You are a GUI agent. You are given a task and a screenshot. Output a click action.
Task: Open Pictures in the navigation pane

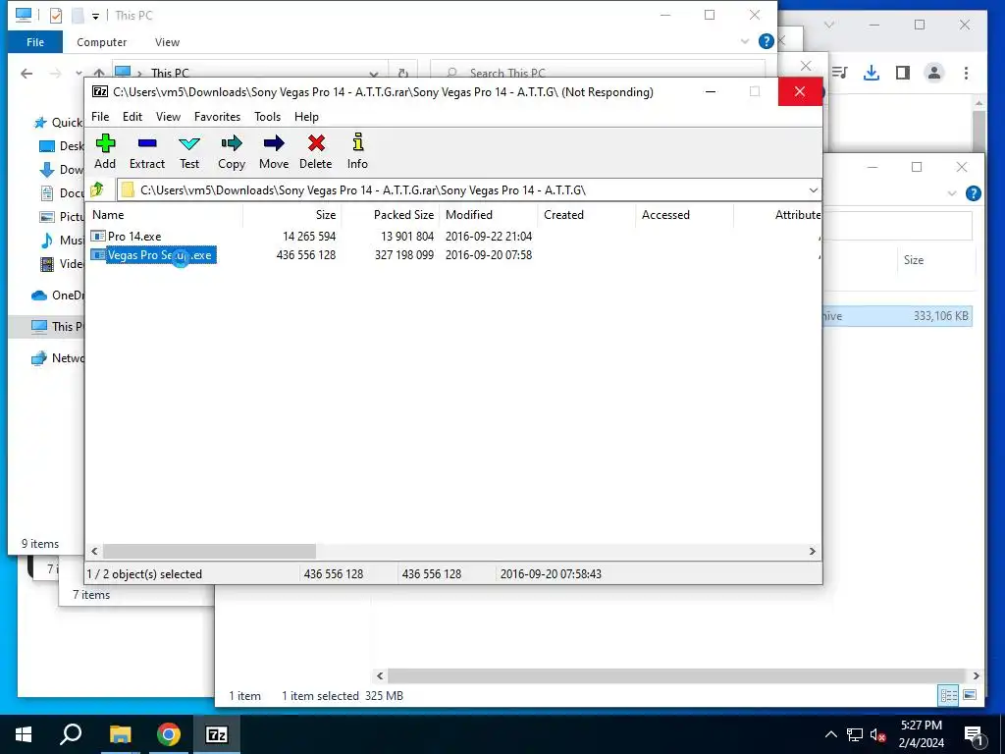tap(62, 217)
